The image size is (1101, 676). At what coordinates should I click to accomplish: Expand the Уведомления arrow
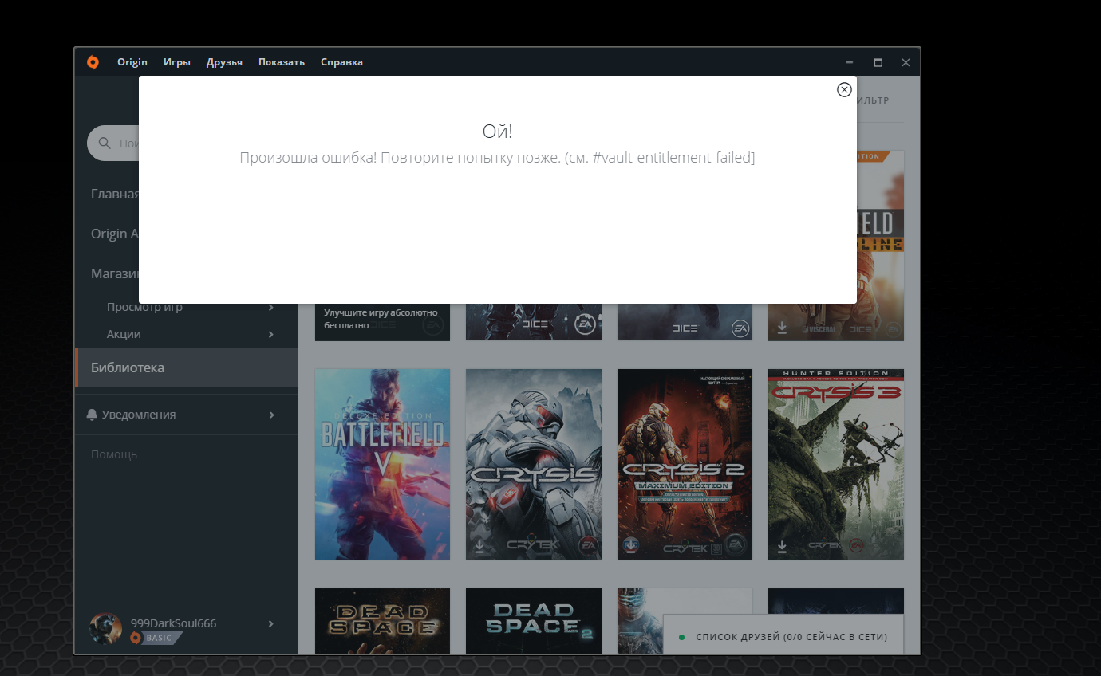271,415
